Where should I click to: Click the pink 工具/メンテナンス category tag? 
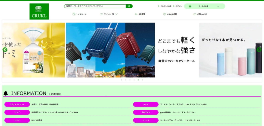pyautogui.click(x=17, y=104)
